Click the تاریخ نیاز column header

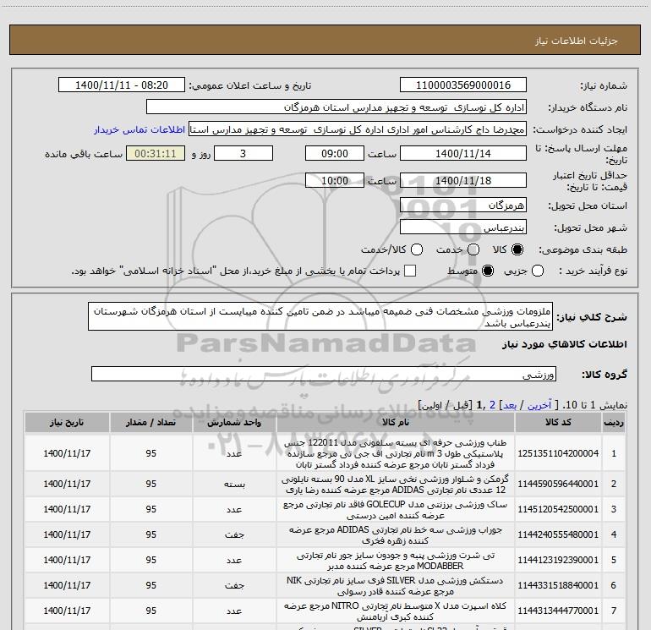pos(67,423)
